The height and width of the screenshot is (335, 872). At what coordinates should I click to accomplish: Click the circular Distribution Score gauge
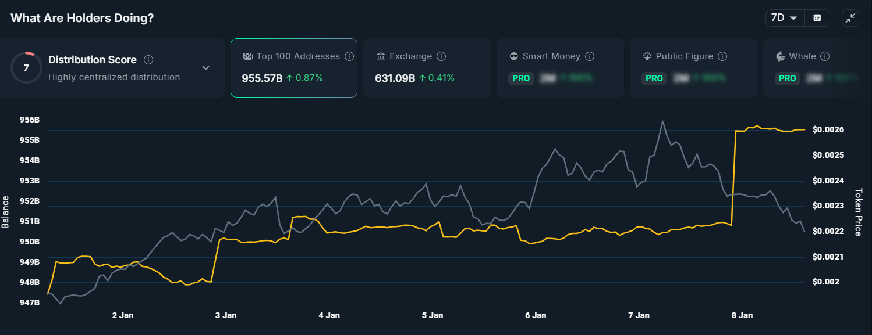point(26,67)
